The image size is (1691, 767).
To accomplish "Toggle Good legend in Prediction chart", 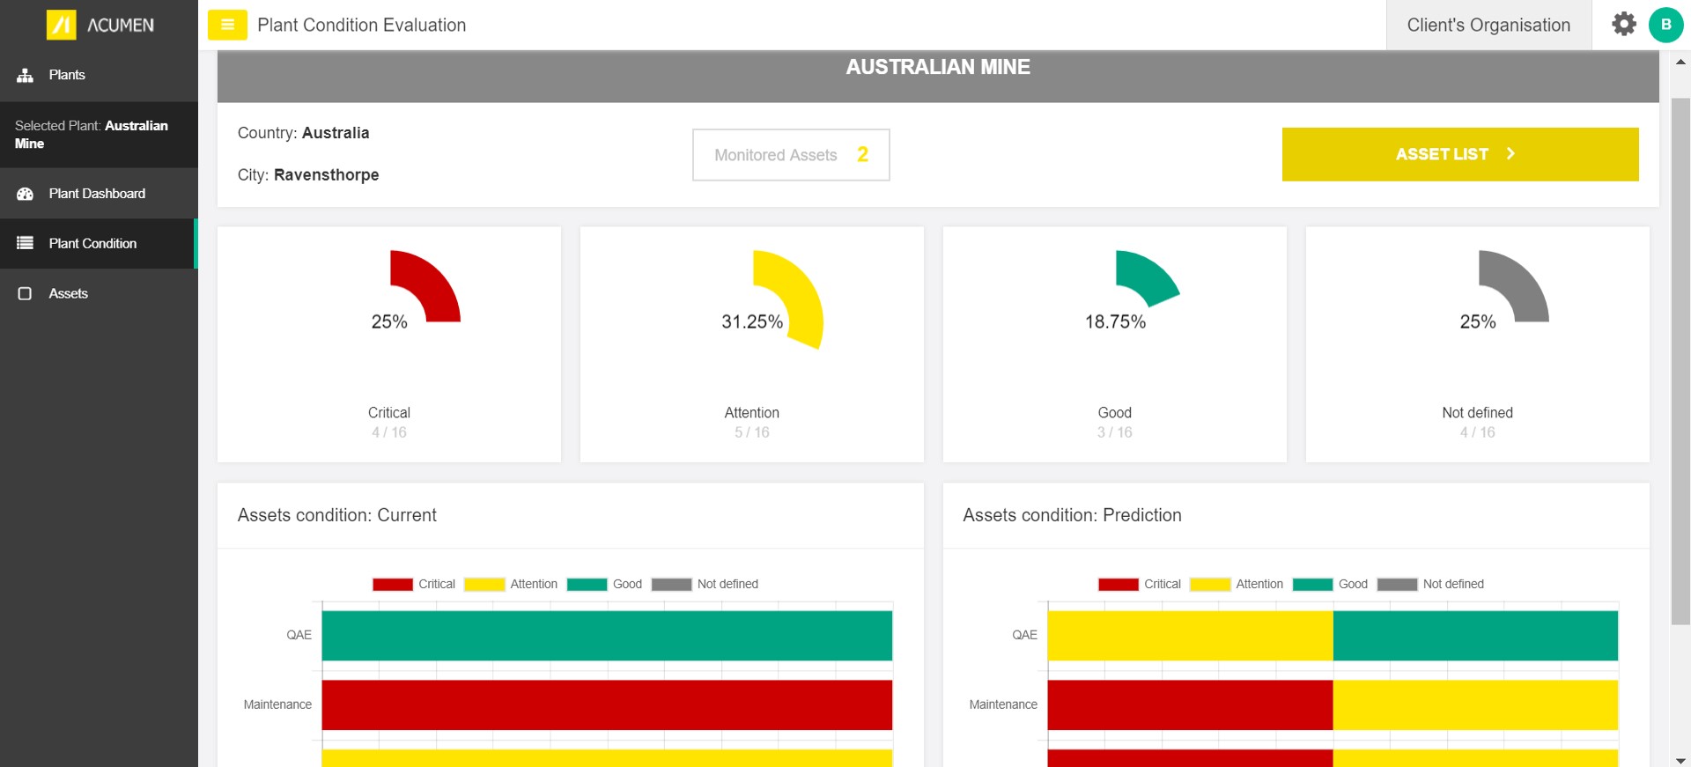I will 1330,584.
